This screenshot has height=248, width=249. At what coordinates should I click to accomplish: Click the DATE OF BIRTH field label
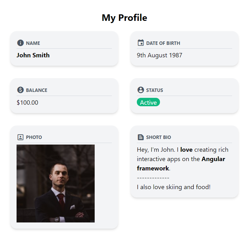point(163,43)
